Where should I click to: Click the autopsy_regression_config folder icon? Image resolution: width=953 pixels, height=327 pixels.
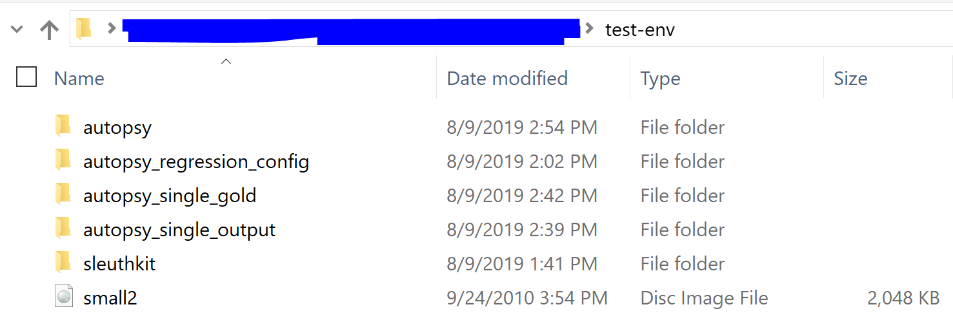(63, 161)
